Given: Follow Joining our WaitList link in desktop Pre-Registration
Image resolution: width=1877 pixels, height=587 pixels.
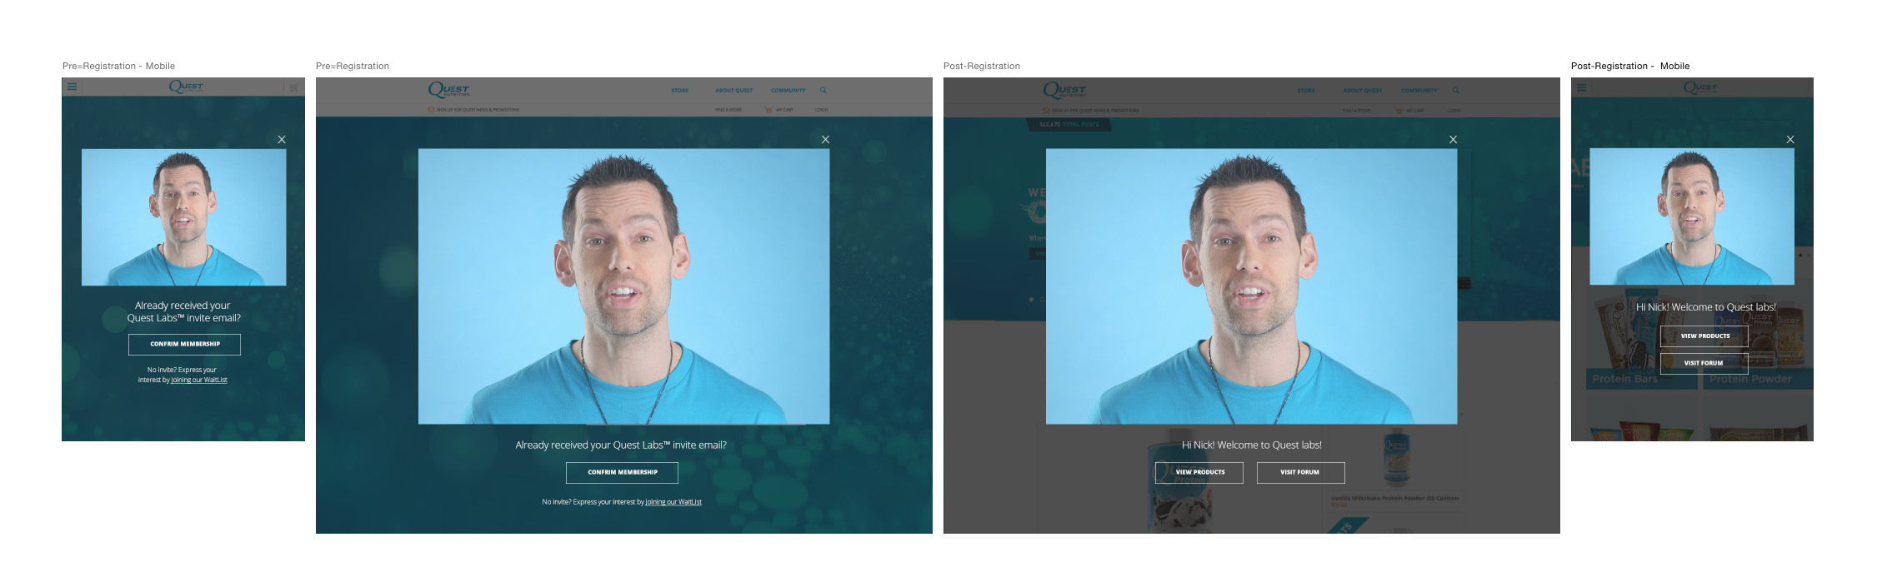Looking at the screenshot, I should 673,502.
